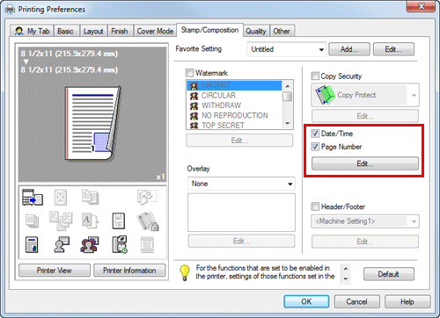
Task: Click Edit below Page Number checkbox
Action: pos(365,163)
